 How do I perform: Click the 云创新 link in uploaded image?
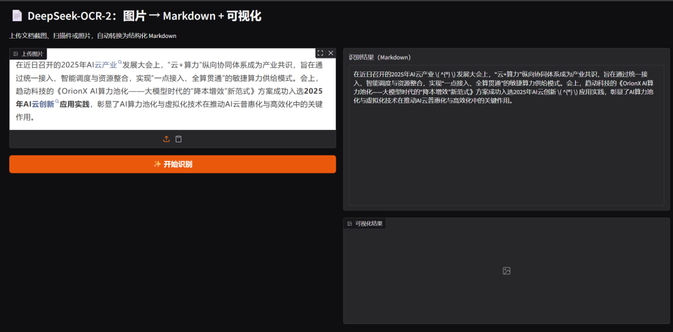tap(43, 104)
